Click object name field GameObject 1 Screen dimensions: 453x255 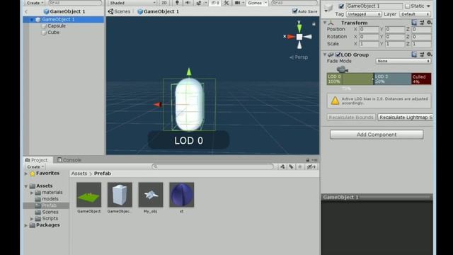coord(374,6)
